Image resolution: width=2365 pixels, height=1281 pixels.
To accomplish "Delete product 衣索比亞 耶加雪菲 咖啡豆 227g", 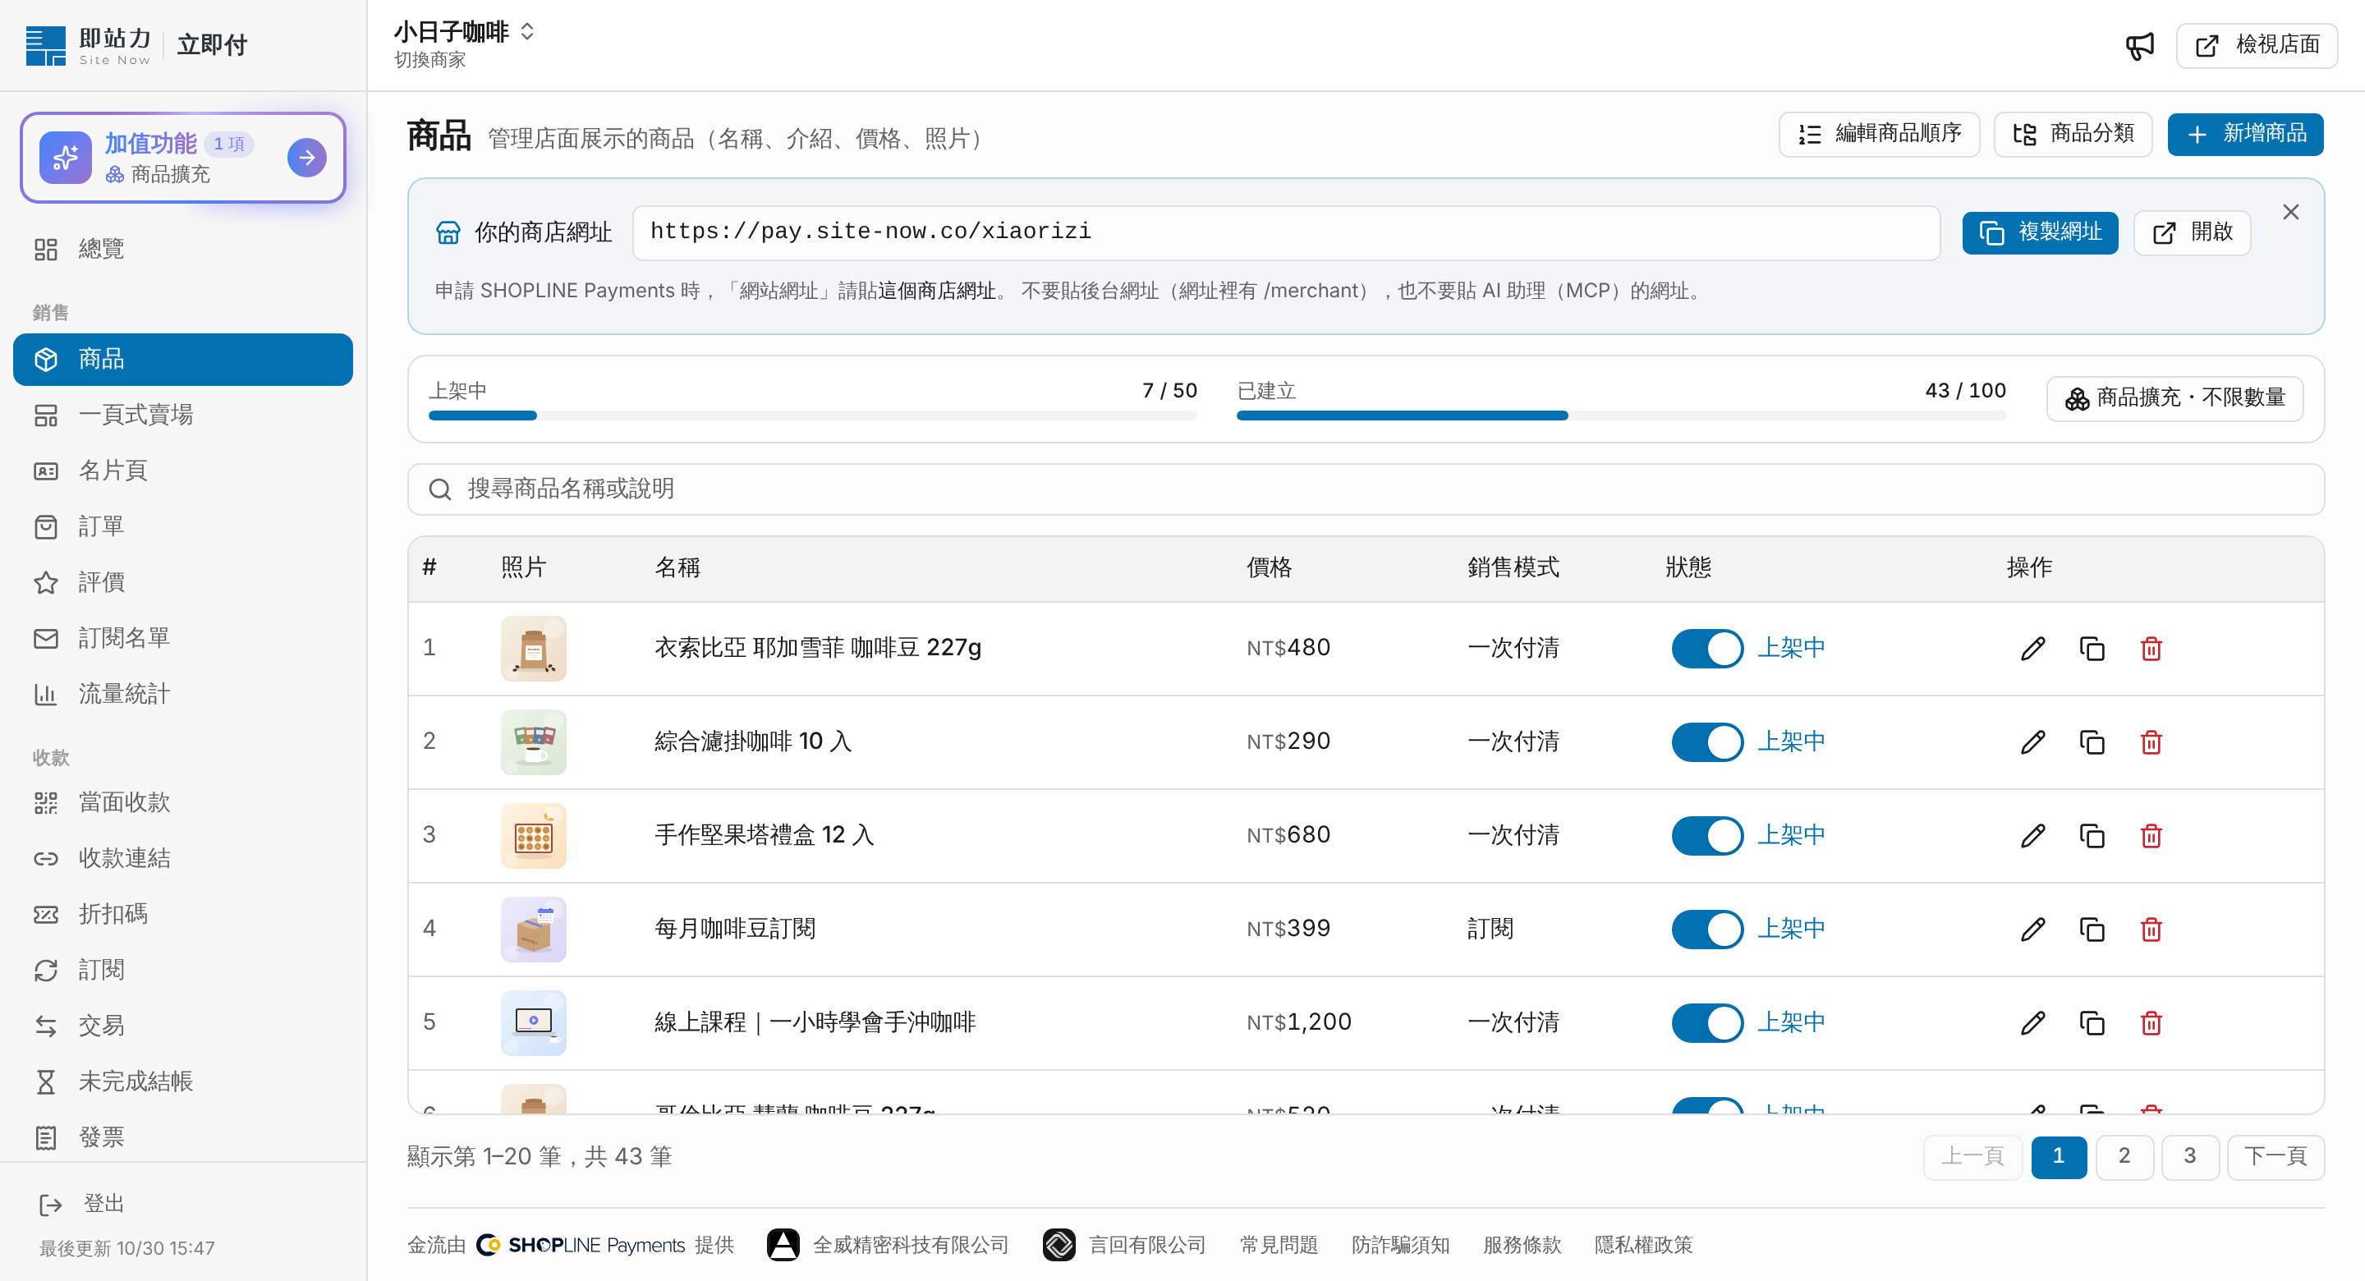I will tap(2151, 649).
